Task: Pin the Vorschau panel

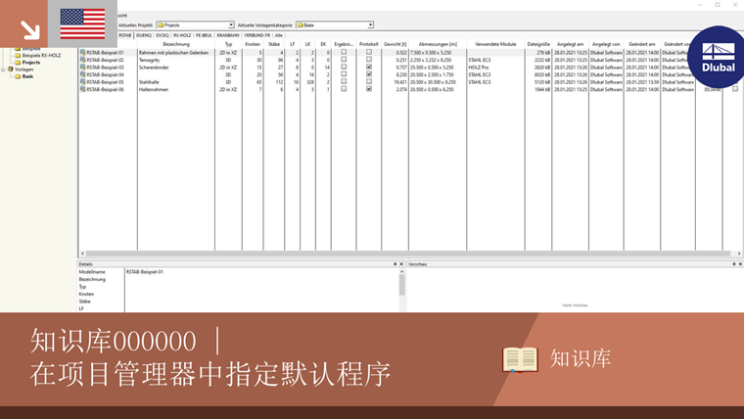Action: click(x=733, y=263)
